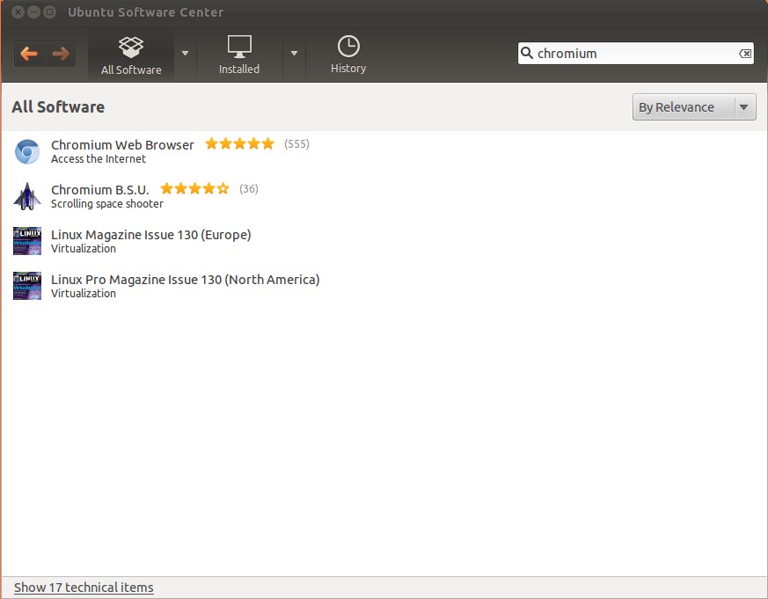Click the Linux Pro Magazine cover thumbnail
The height and width of the screenshot is (599, 768).
tap(27, 286)
